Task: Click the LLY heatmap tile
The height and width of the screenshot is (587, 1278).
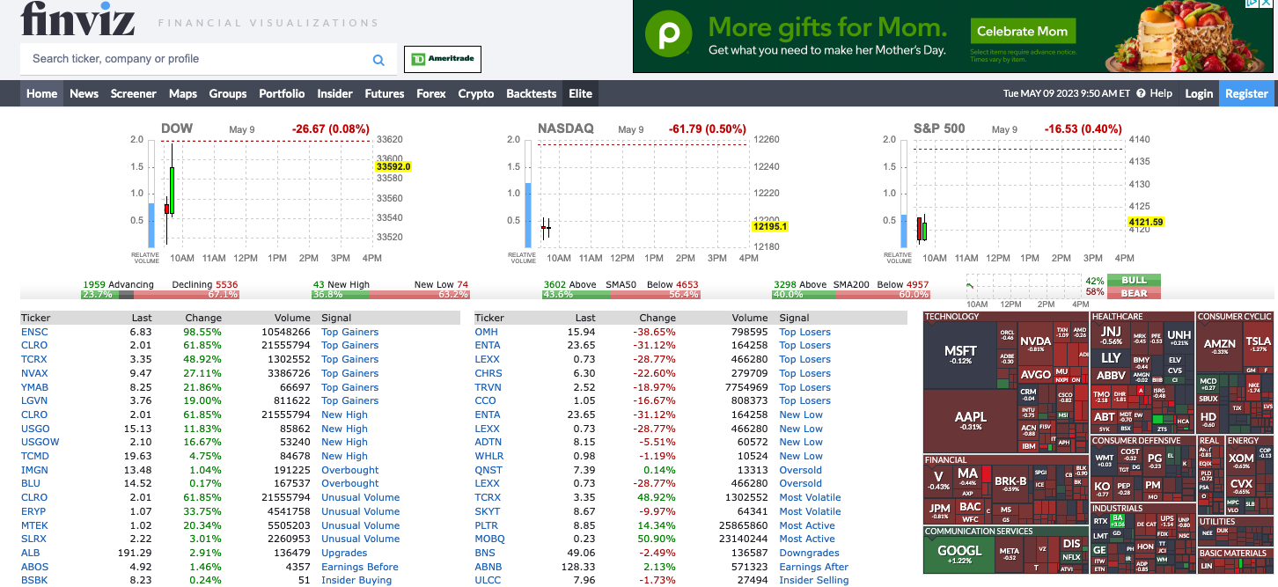Action: tap(1111, 357)
